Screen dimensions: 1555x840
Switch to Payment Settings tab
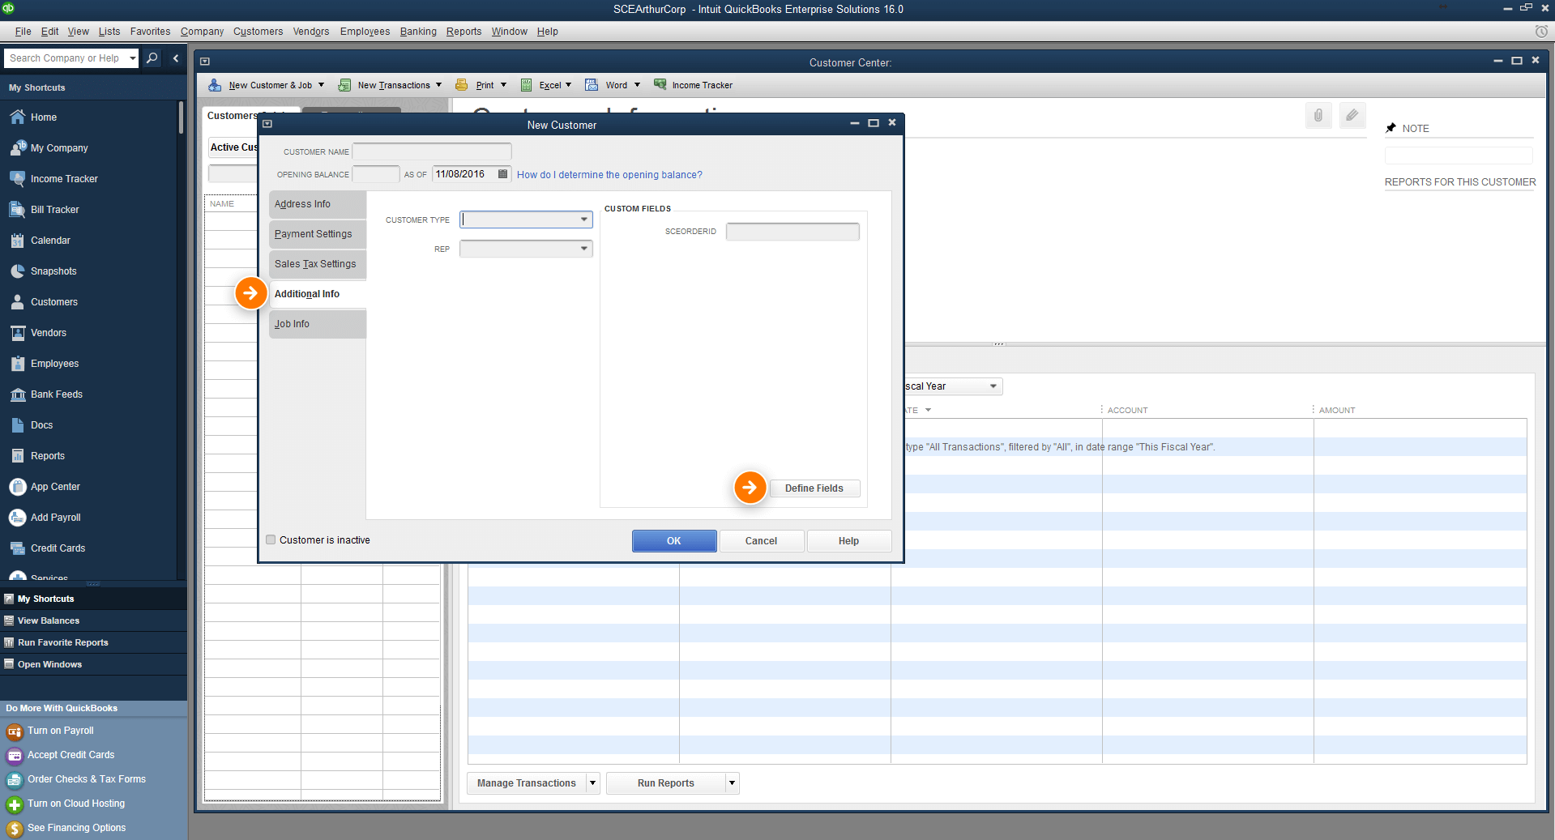(x=318, y=234)
